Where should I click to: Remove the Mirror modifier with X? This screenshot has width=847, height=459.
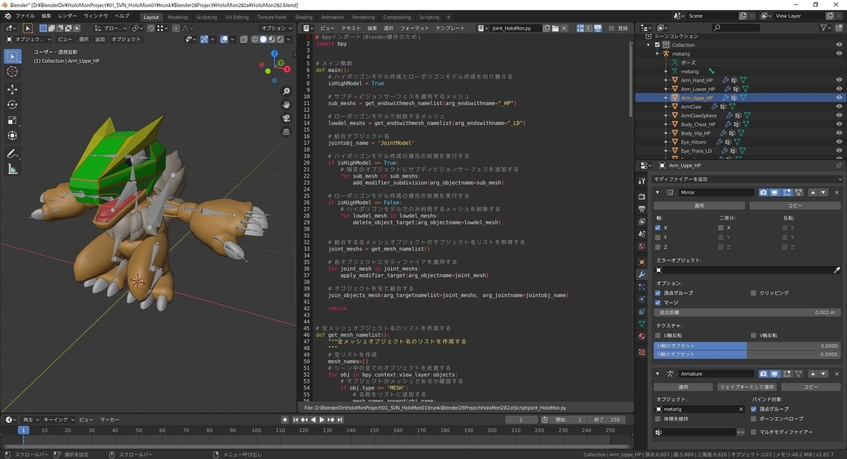tap(837, 192)
